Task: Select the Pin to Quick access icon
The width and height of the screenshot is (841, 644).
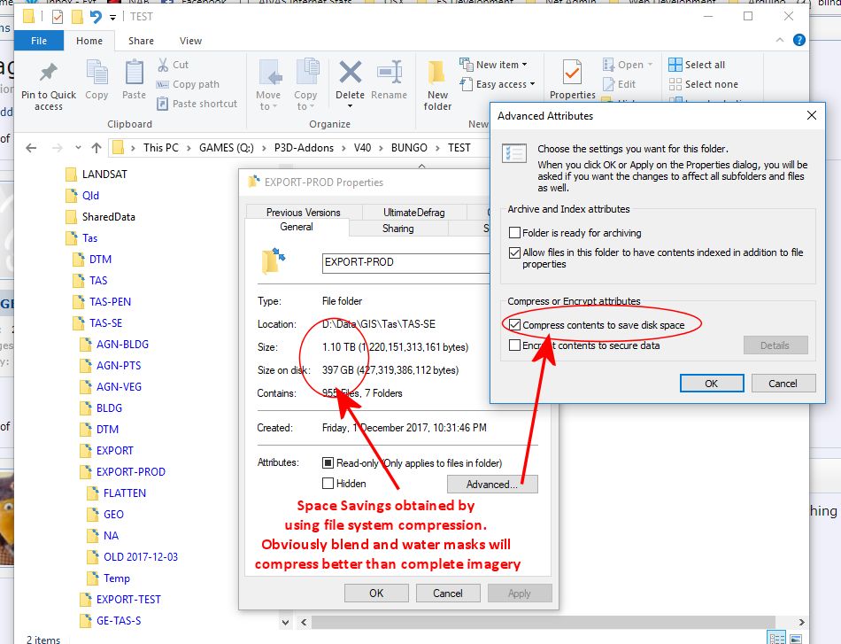Action: [x=48, y=80]
